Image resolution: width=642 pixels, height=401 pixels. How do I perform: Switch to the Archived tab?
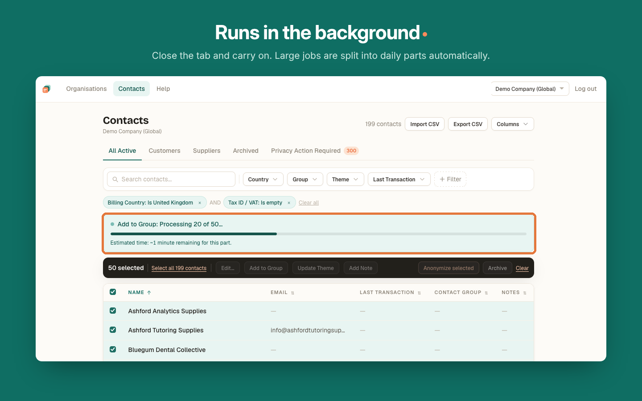(246, 151)
